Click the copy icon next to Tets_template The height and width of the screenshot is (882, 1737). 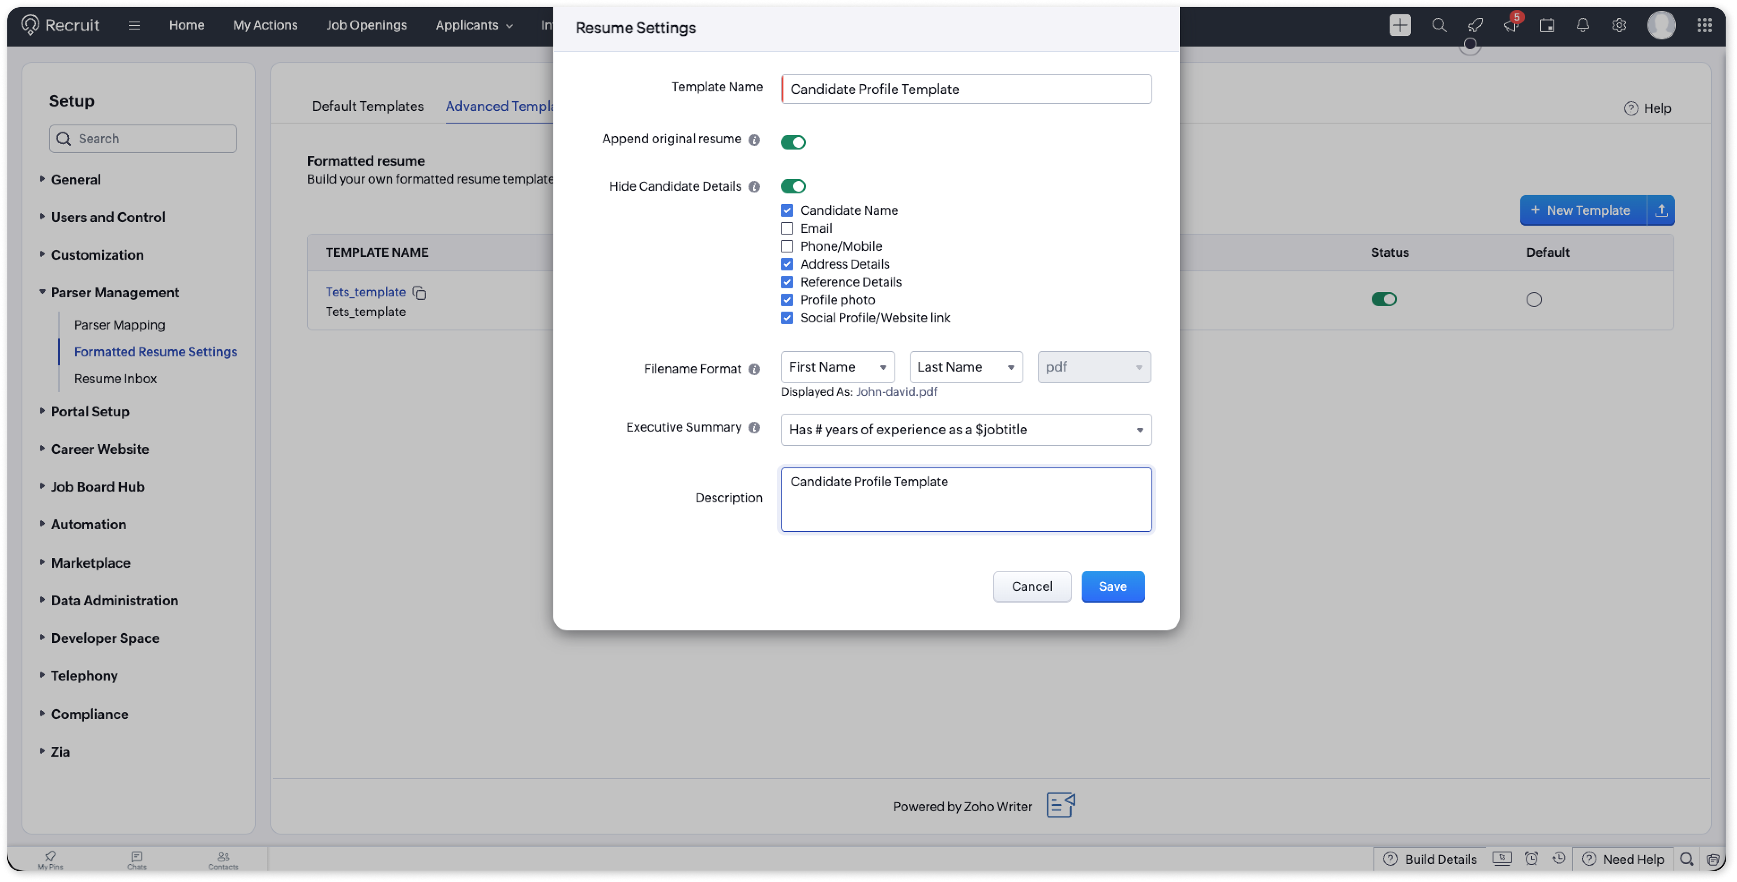point(419,293)
